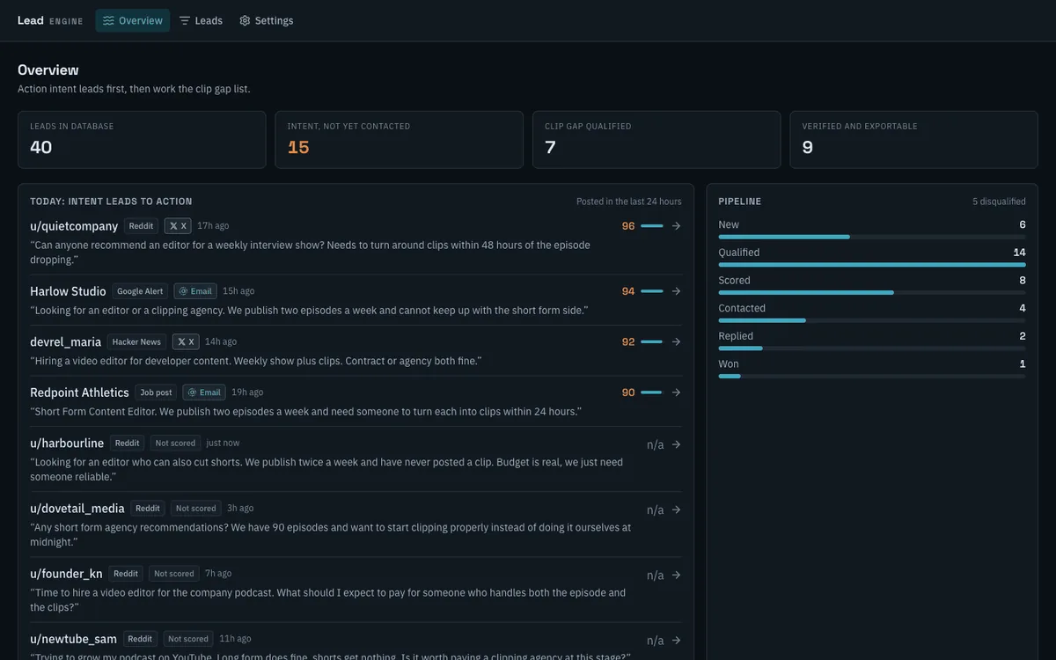This screenshot has height=660, width=1056.
Task: Open the u/harbourline lead arrow
Action: pos(676,444)
